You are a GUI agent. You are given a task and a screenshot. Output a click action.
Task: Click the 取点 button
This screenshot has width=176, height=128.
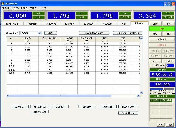pyautogui.click(x=161, y=125)
